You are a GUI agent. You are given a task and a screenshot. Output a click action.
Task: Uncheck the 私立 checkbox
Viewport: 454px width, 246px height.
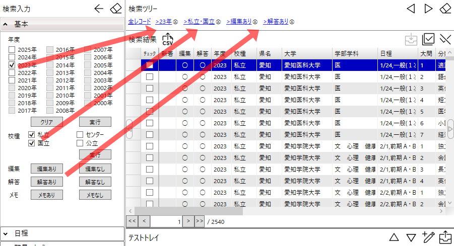click(32, 135)
